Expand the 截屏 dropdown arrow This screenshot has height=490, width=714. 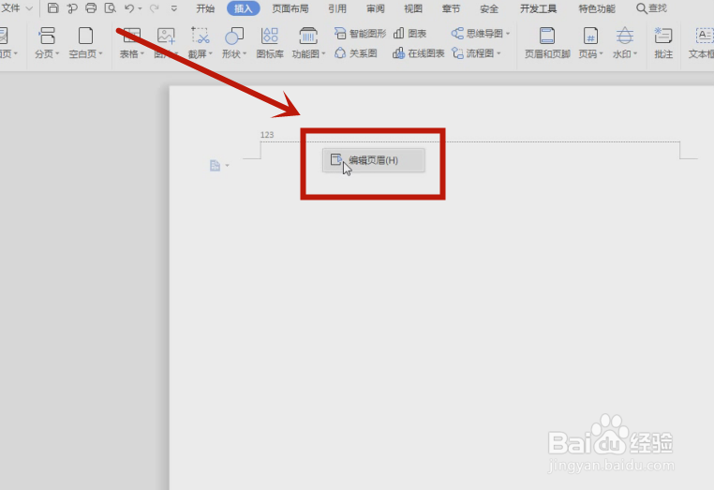click(211, 53)
